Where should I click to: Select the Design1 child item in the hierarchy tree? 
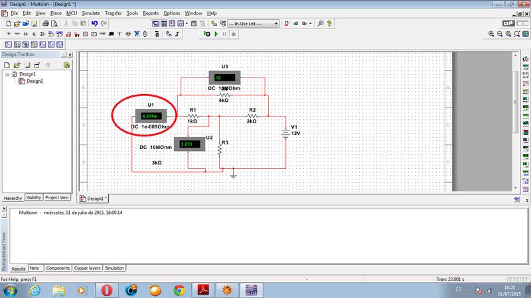pos(34,81)
